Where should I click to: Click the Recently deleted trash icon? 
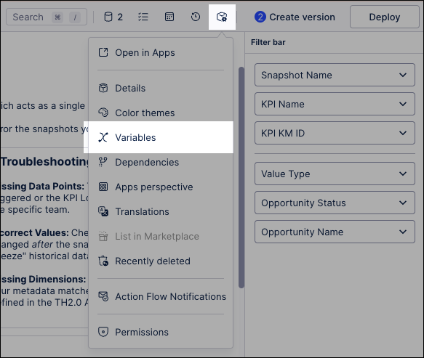(103, 261)
